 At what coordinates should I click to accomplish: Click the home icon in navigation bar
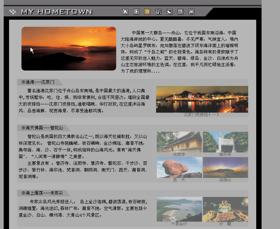[x=125, y=12]
